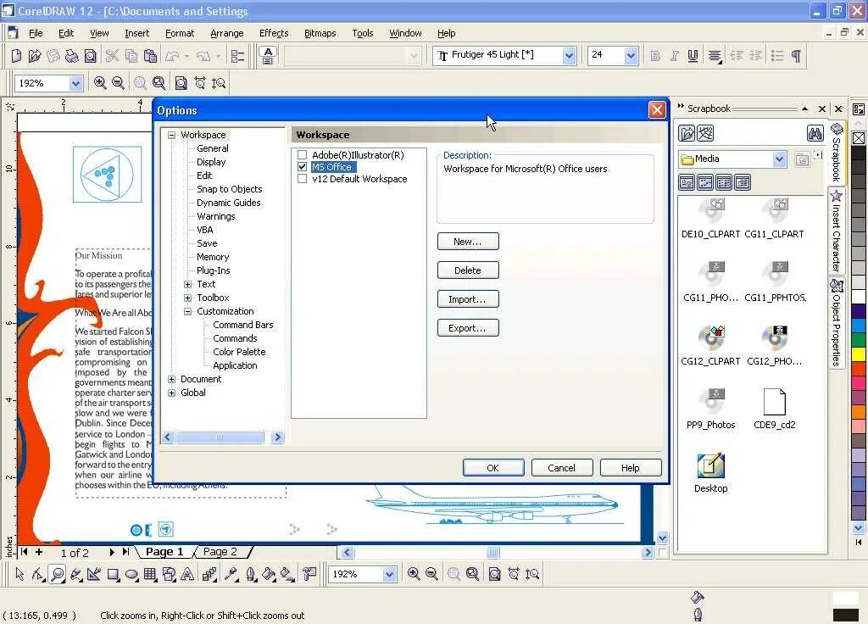The height and width of the screenshot is (624, 868).
Task: Click Help button in Options dialog
Action: coord(631,468)
